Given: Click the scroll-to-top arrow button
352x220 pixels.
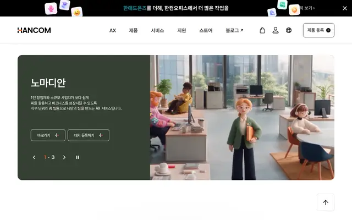Looking at the screenshot, I should click(326, 202).
